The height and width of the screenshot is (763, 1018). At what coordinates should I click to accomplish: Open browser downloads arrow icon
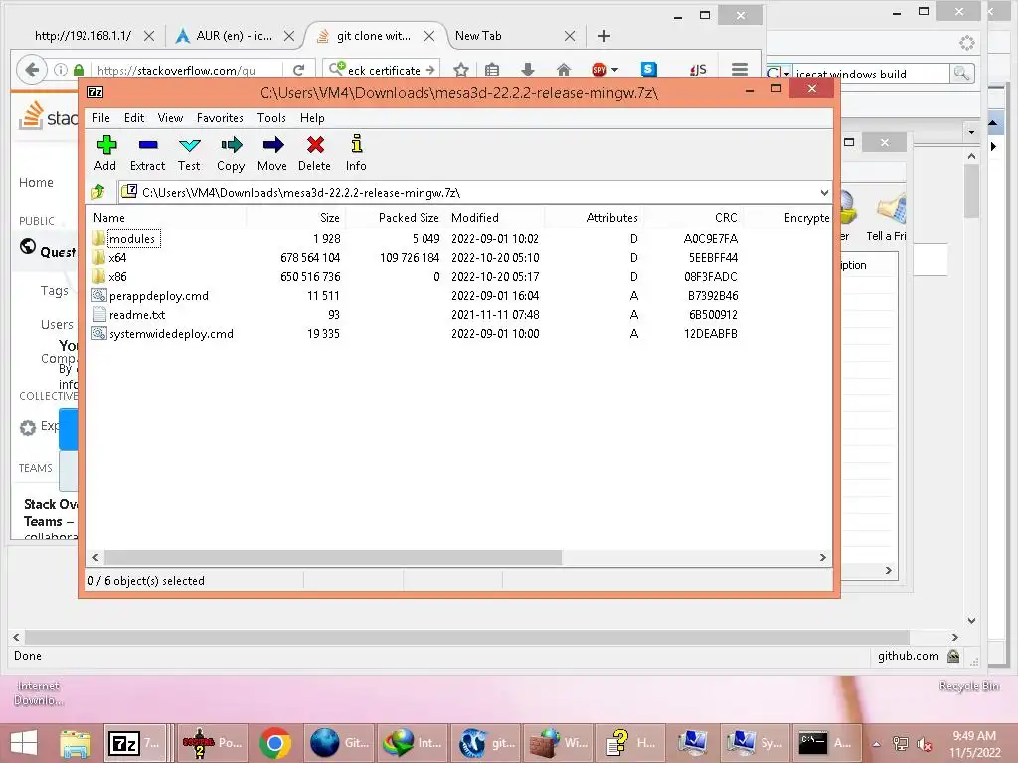pos(528,70)
